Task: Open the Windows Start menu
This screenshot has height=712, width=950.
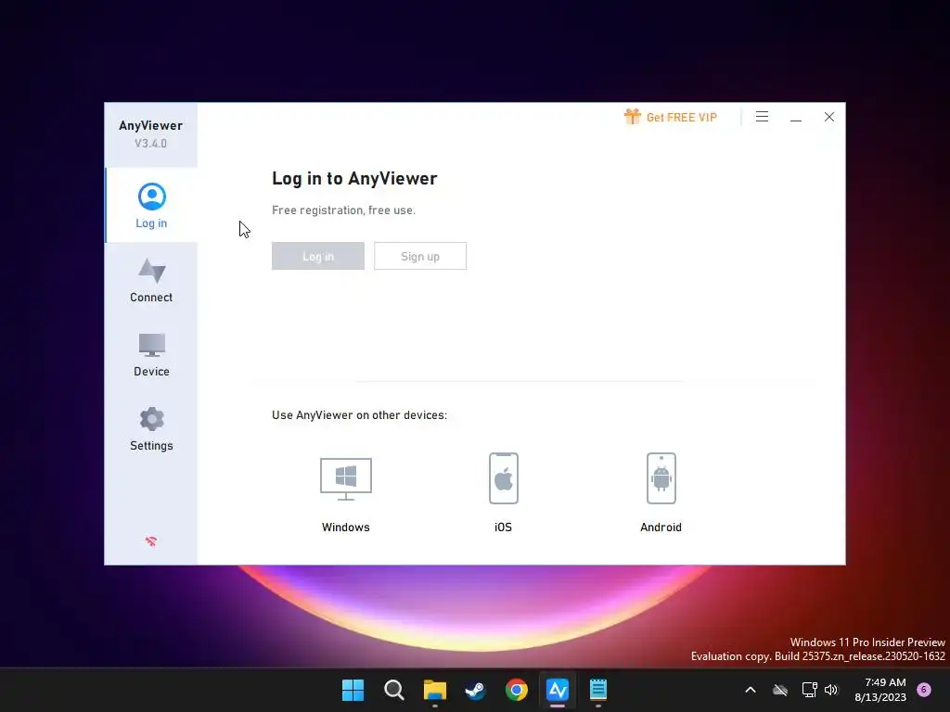Action: tap(353, 690)
